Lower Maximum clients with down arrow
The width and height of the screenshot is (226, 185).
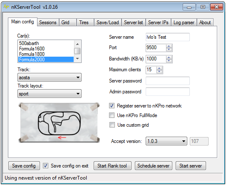click(159, 72)
